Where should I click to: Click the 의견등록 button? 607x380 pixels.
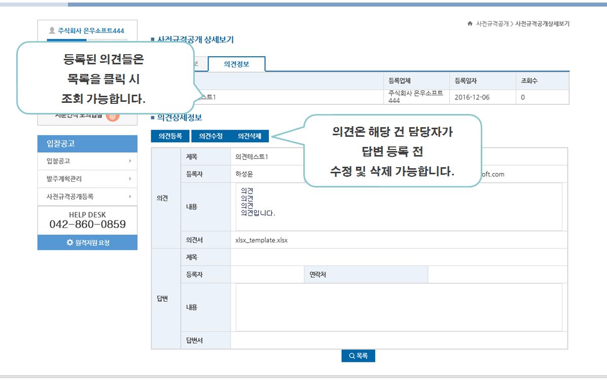click(170, 136)
